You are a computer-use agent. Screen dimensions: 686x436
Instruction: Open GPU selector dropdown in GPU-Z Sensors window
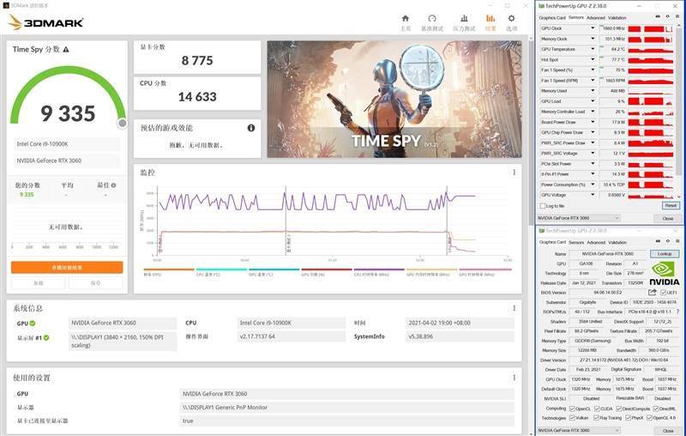(579, 217)
